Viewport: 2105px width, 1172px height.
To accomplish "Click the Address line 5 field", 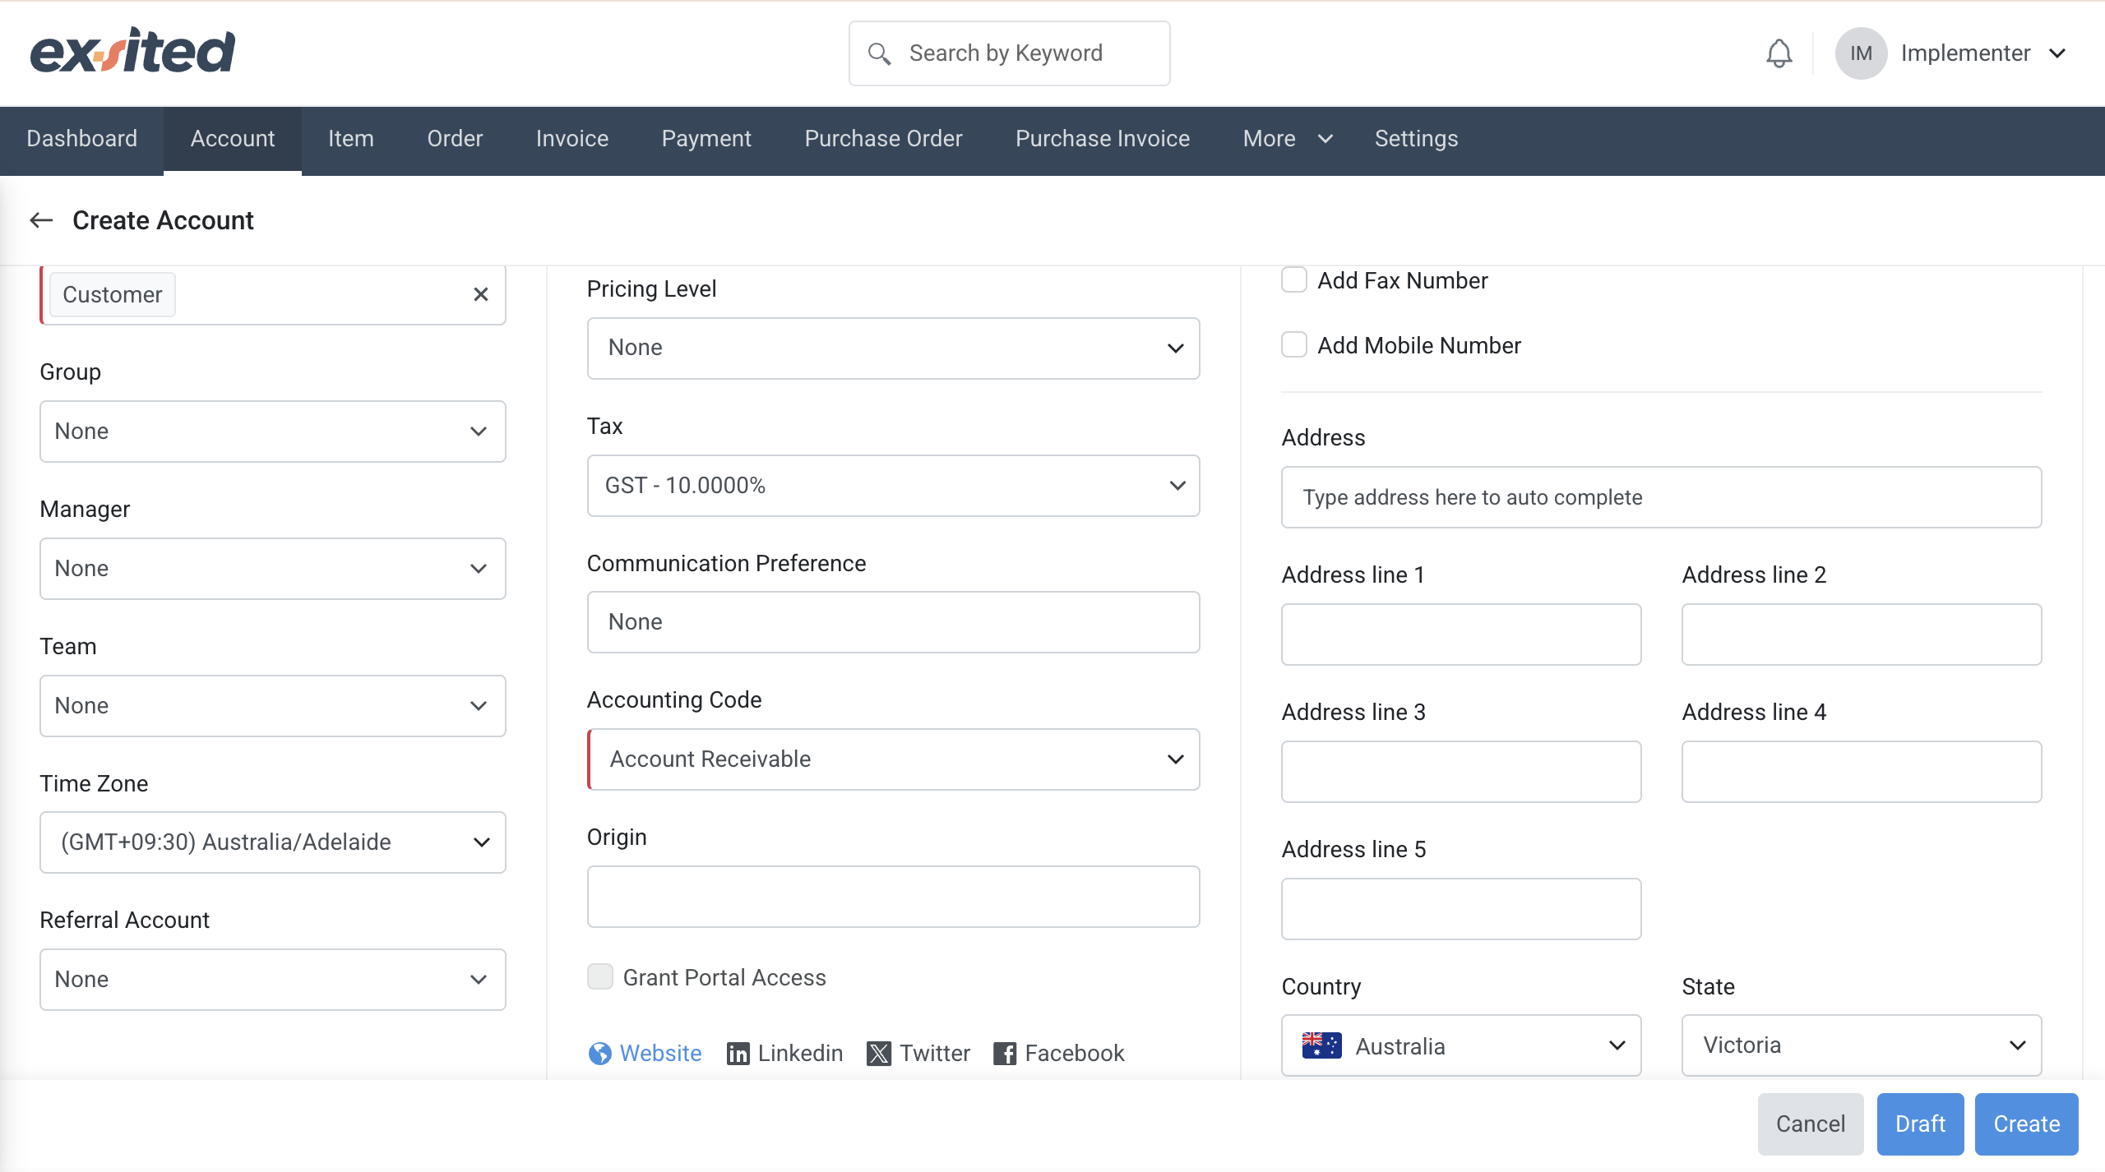I will 1461,909.
